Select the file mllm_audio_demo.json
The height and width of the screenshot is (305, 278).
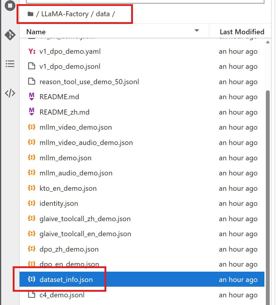click(x=142, y=173)
